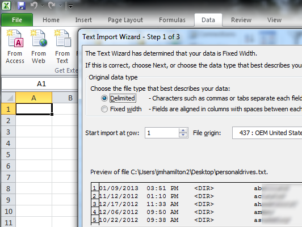Select row 5 header
The height and width of the screenshot is (227, 302).
[9, 154]
